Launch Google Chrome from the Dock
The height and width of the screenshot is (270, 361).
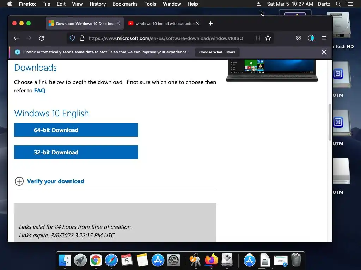coord(96,261)
